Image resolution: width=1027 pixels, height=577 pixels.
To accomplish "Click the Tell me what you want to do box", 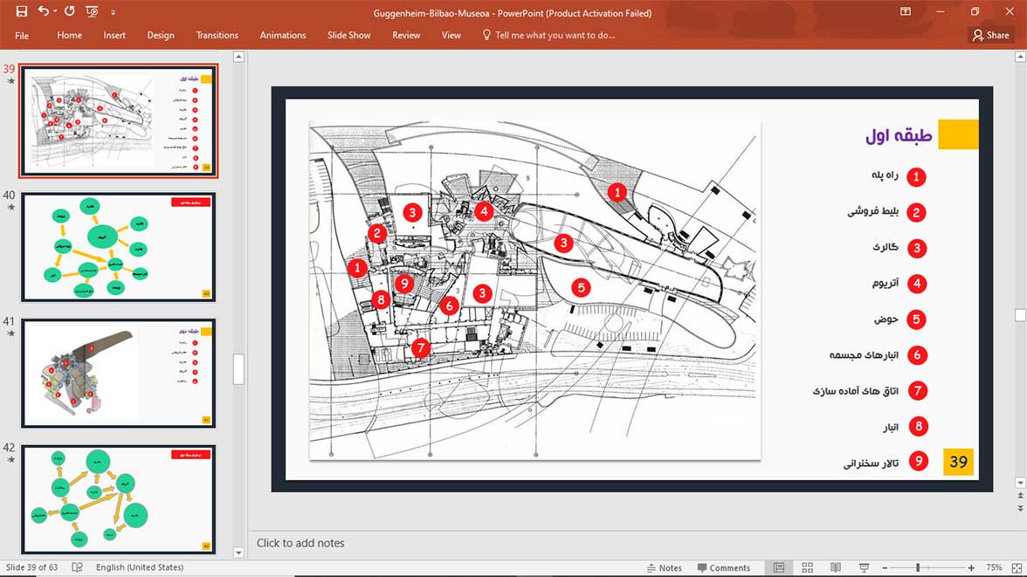I will pos(548,36).
